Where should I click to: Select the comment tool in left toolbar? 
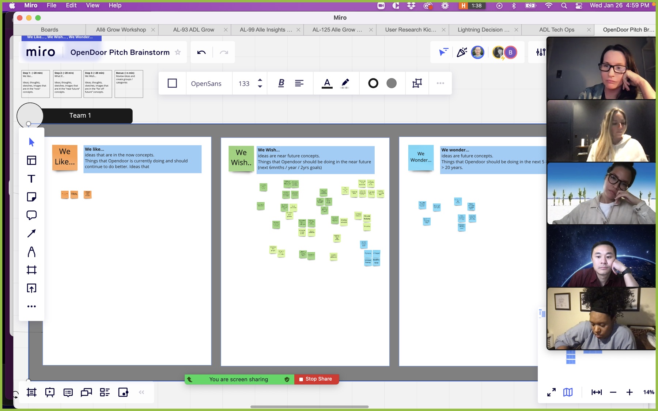(31, 215)
